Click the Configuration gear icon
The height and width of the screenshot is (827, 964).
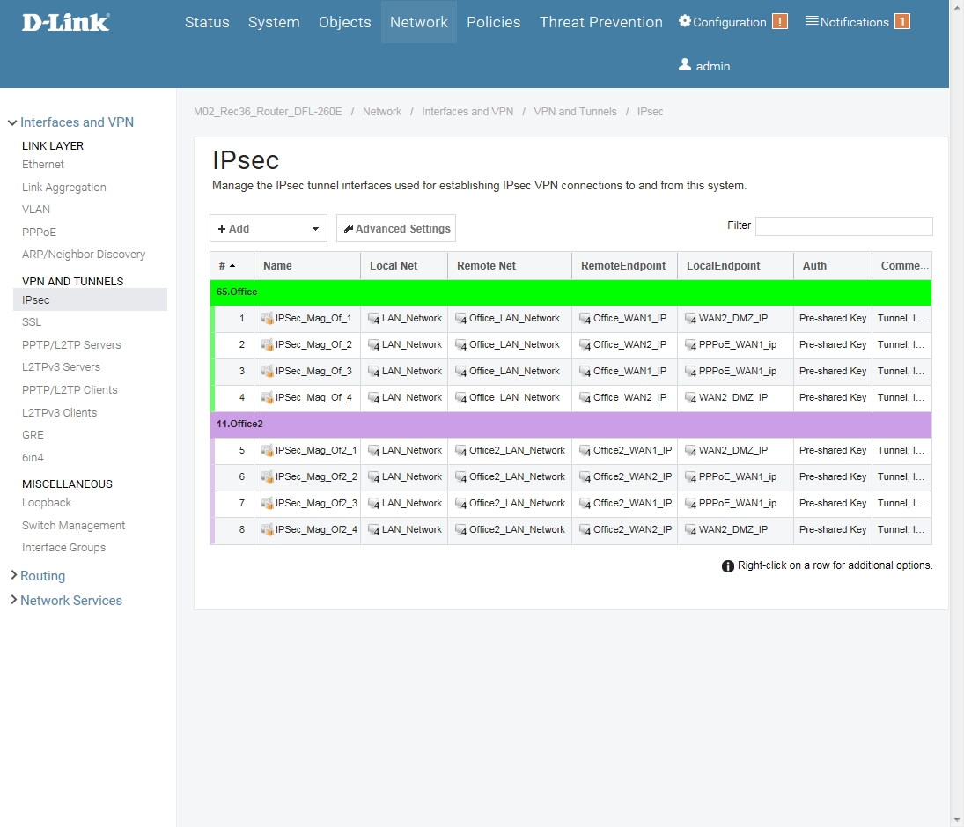[x=685, y=21]
